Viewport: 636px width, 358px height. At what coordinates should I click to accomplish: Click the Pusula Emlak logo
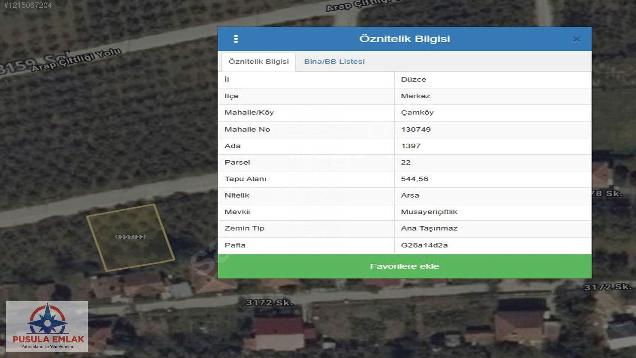click(47, 327)
